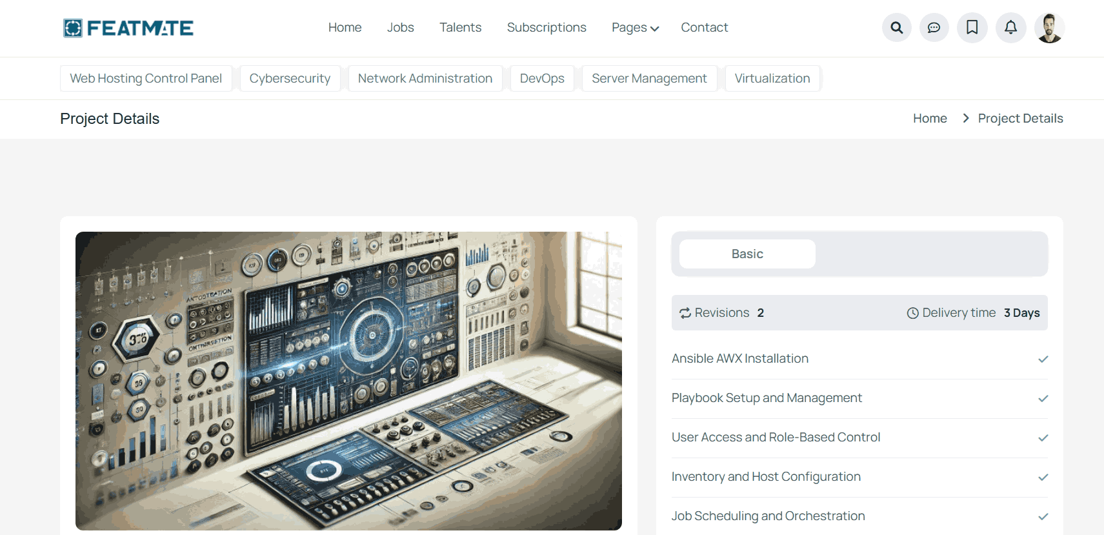Click the breadcrumb chevron separator
Image resolution: width=1104 pixels, height=535 pixels.
pos(966,118)
